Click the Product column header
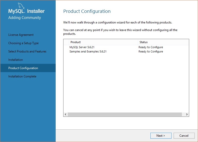Viewport: 198px width, 142px height. coord(103,42)
